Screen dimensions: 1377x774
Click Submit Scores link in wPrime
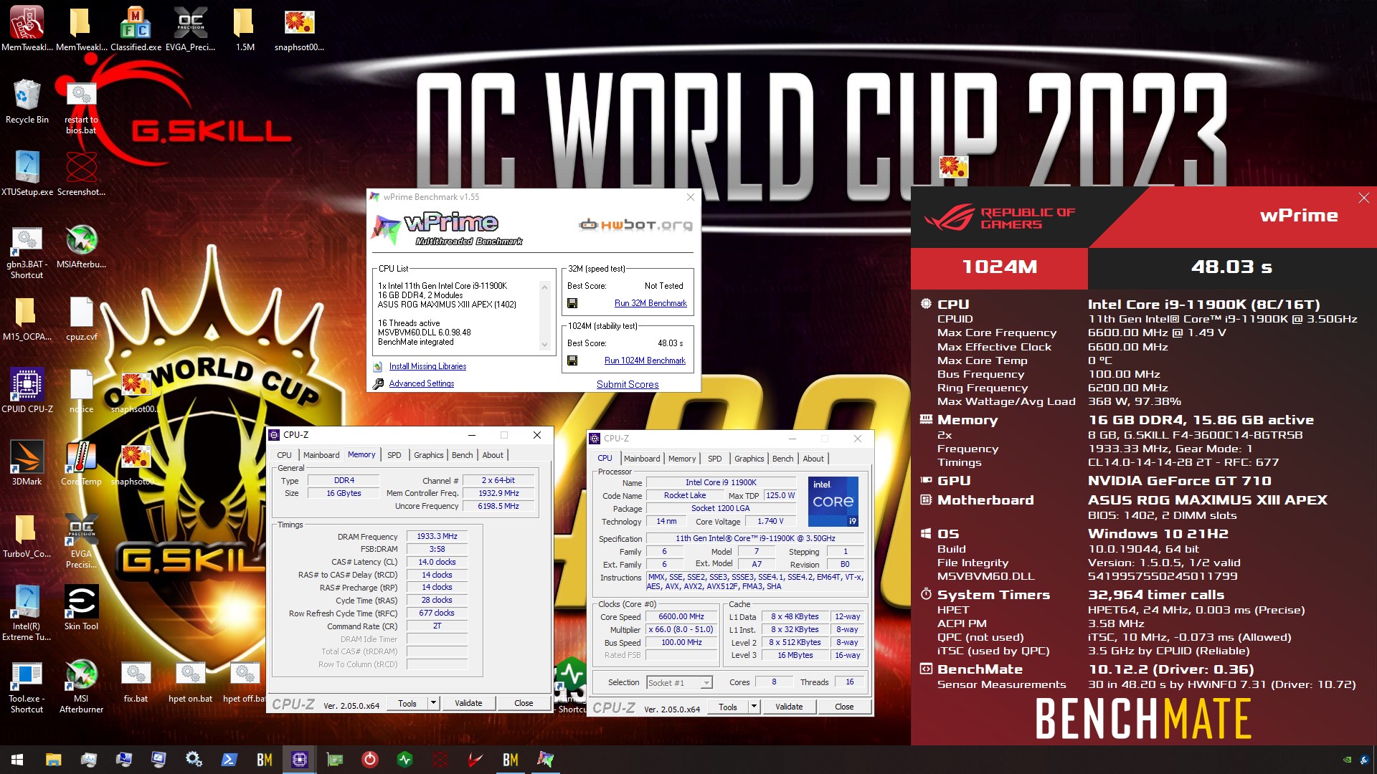[628, 385]
